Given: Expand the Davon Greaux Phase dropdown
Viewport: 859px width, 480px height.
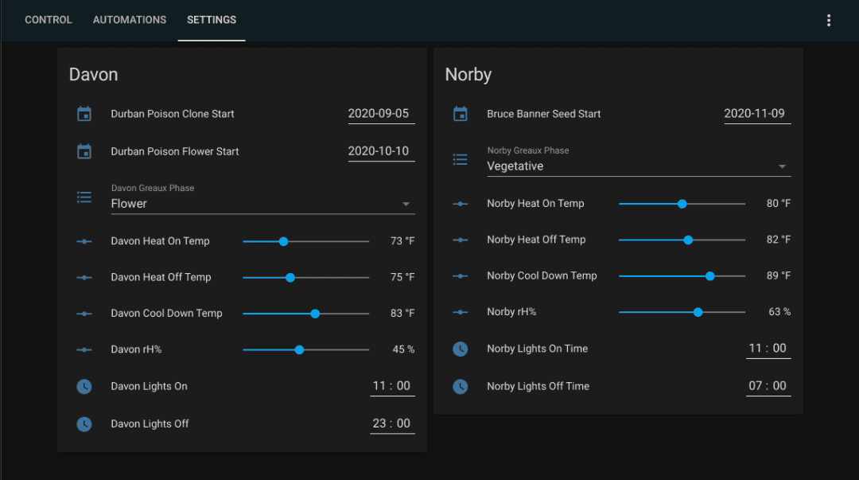Looking at the screenshot, I should click(x=406, y=204).
